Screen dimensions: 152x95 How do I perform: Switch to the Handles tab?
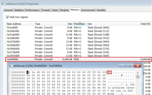coord(101,10)
